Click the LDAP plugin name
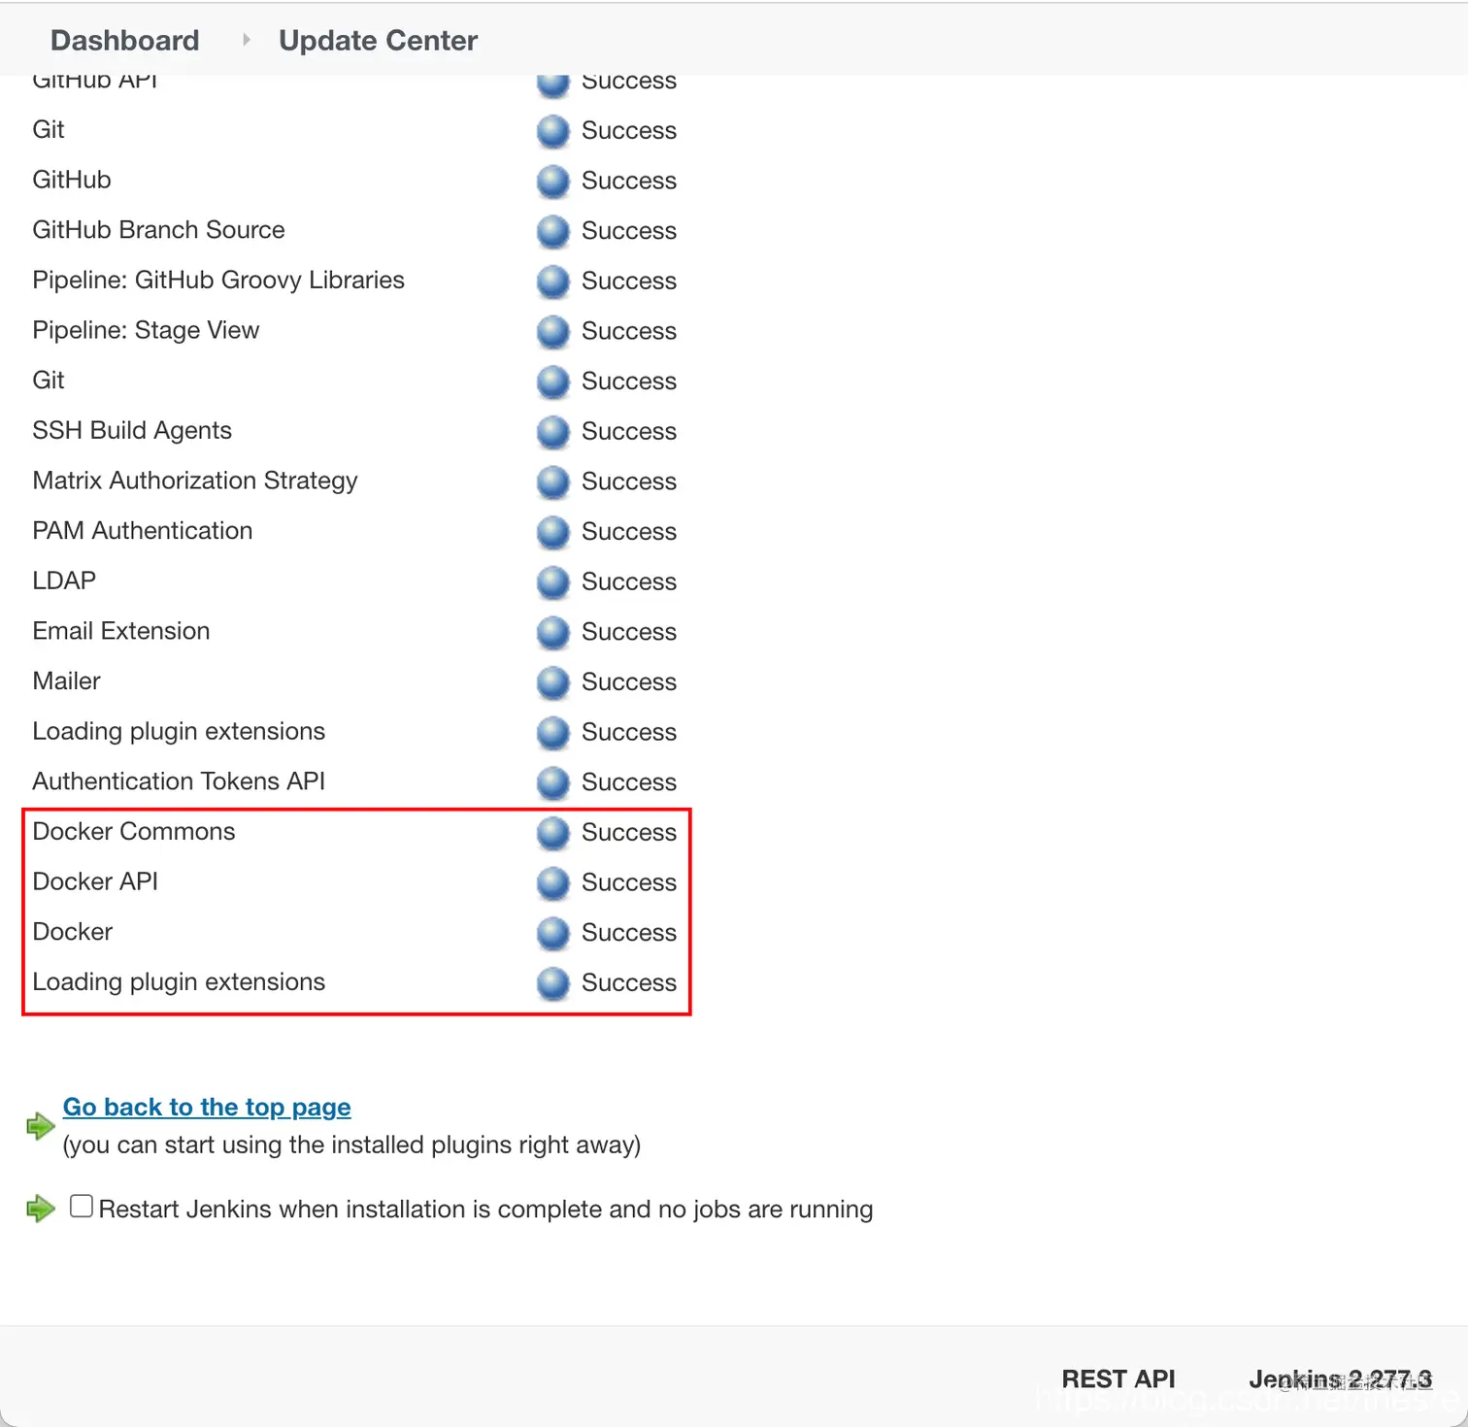Viewport: 1468px width, 1427px height. pyautogui.click(x=64, y=581)
